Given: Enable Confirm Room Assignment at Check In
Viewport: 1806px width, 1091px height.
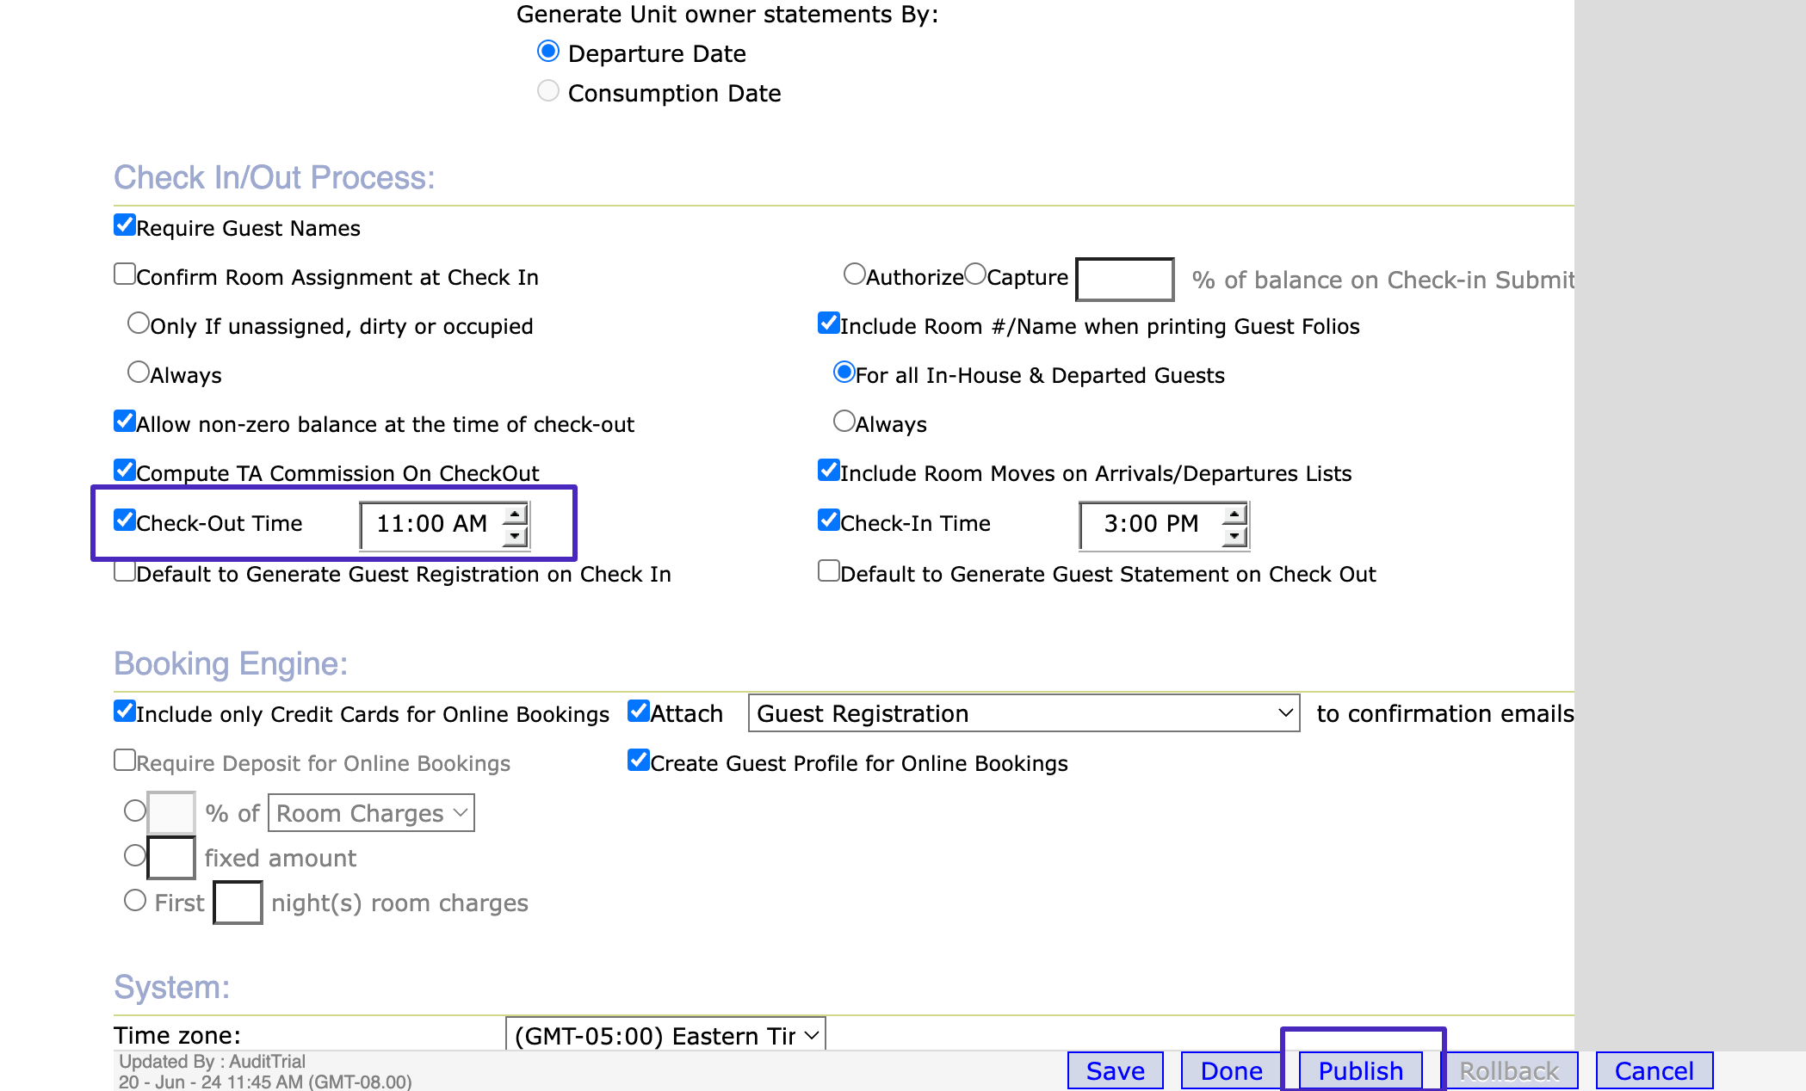Looking at the screenshot, I should 125,274.
